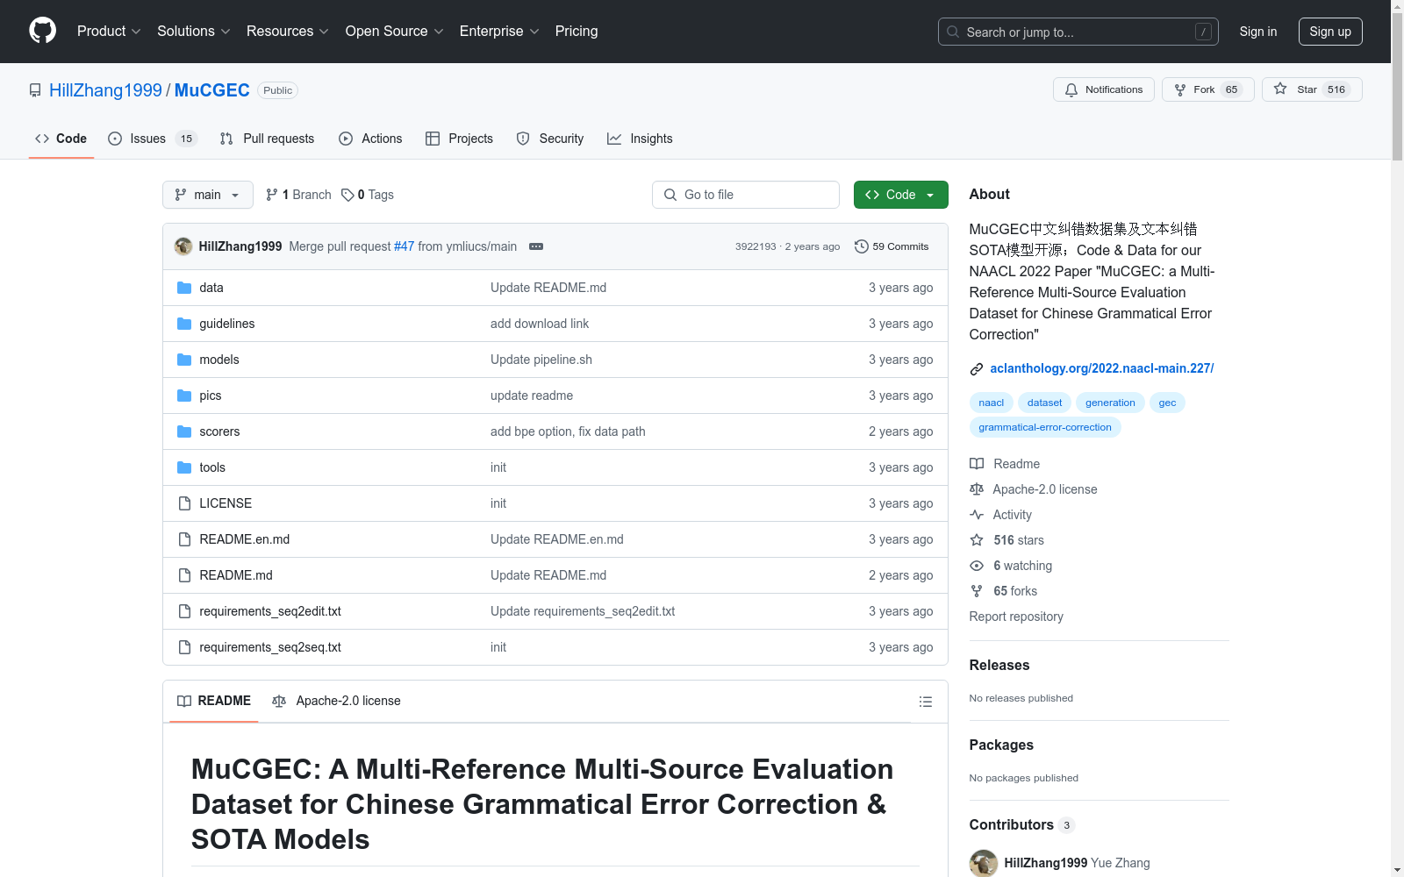Click the Sign in link
Viewport: 1404px width, 877px height.
click(x=1258, y=32)
